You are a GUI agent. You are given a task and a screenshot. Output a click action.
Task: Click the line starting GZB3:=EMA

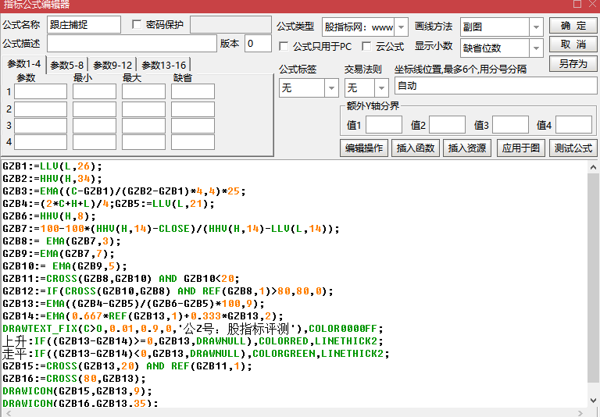point(124,191)
